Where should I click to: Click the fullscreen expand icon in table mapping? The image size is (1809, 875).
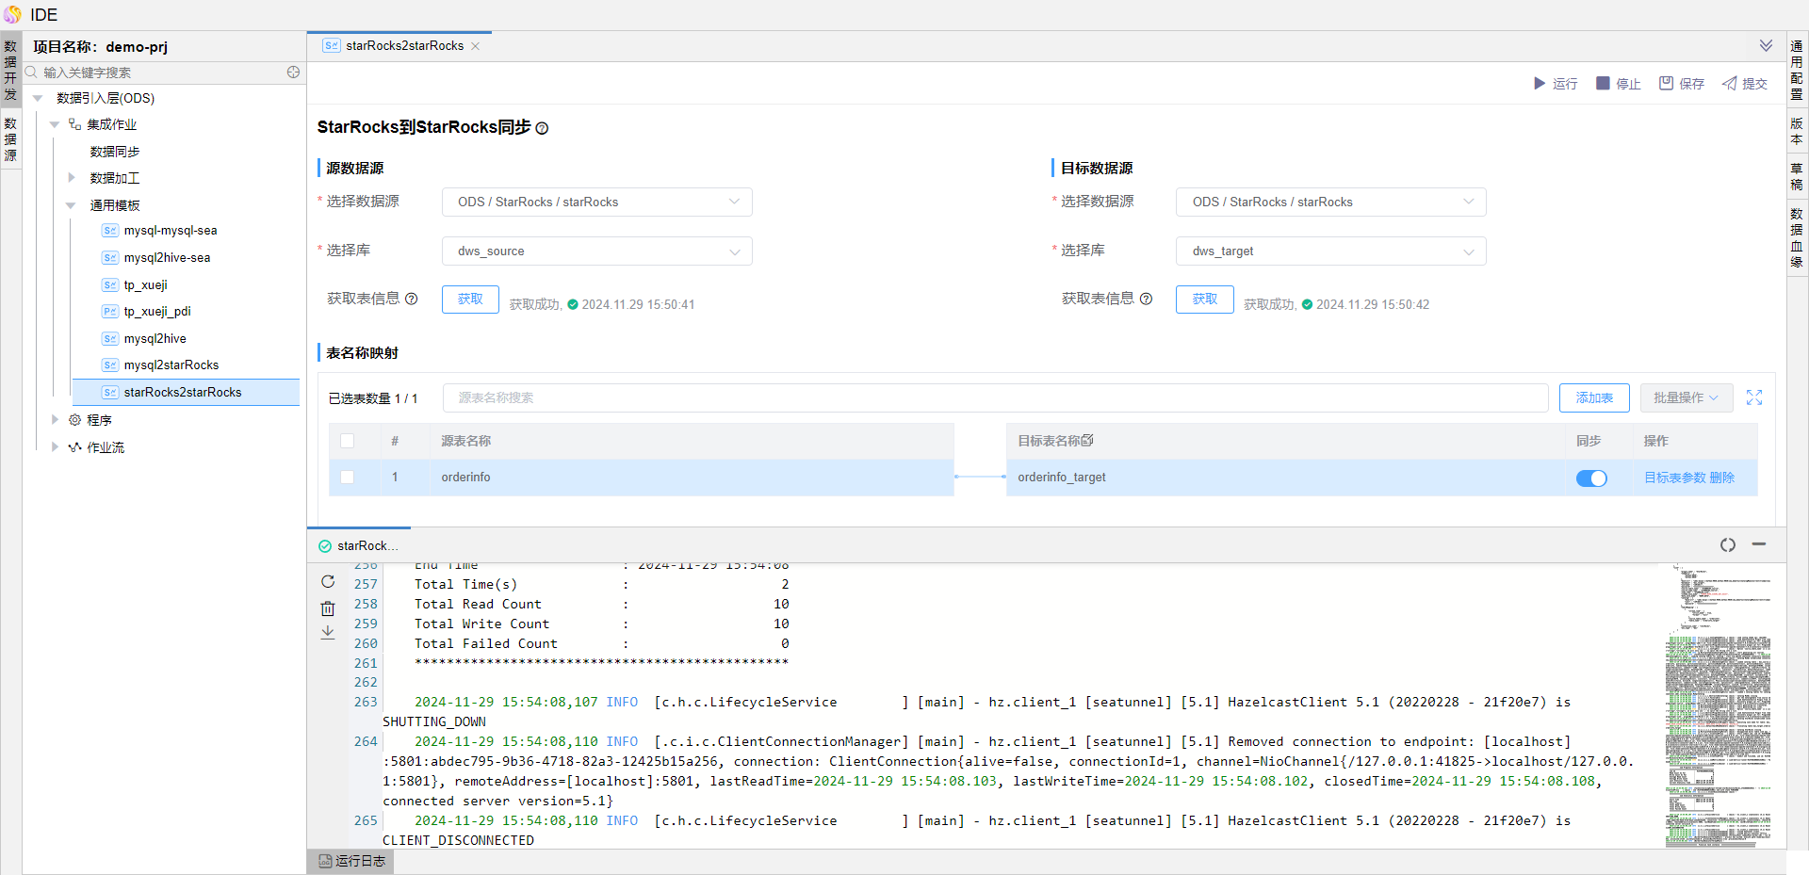(1753, 397)
